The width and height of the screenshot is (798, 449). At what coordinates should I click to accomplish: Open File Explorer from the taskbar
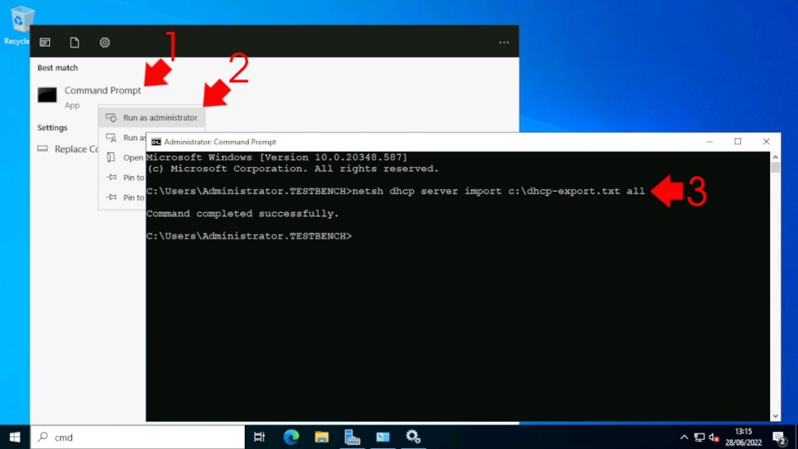coord(321,437)
